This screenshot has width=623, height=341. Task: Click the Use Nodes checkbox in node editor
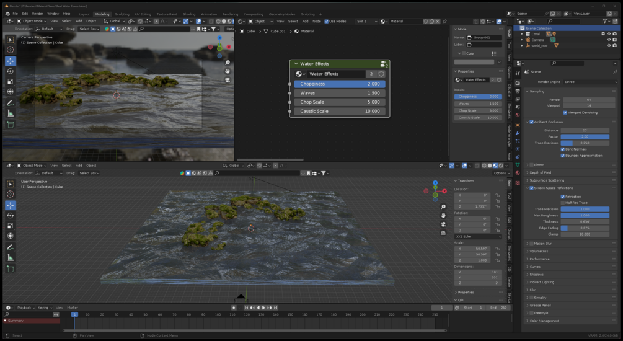(327, 21)
